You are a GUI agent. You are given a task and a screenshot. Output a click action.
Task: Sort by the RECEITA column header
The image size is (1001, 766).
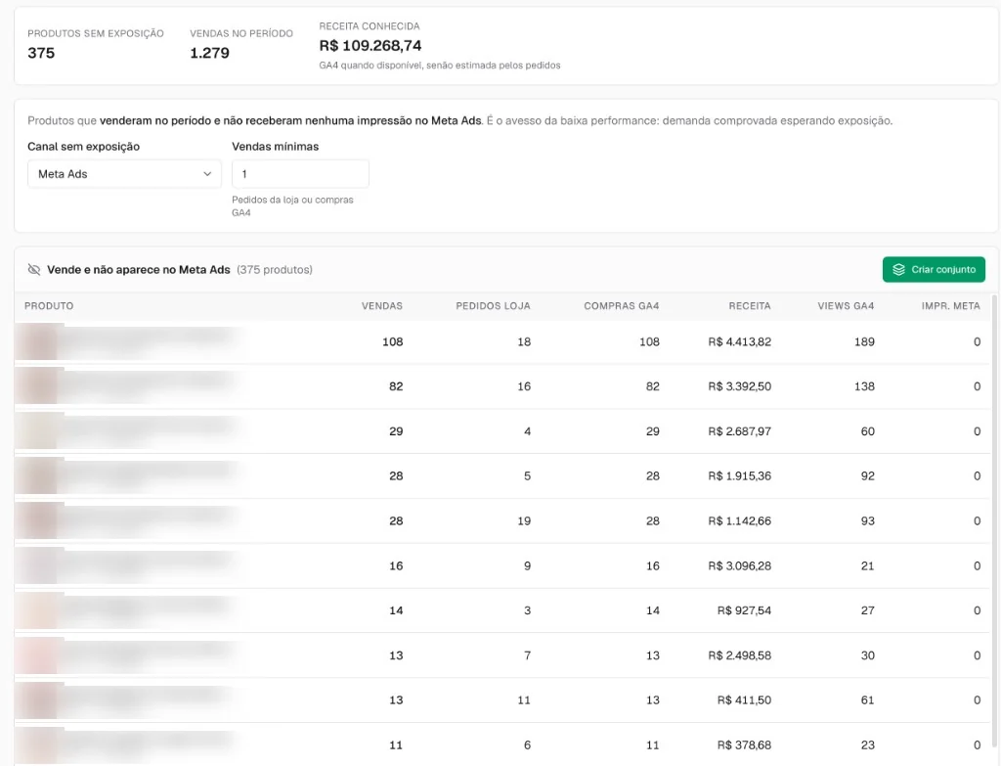point(750,306)
